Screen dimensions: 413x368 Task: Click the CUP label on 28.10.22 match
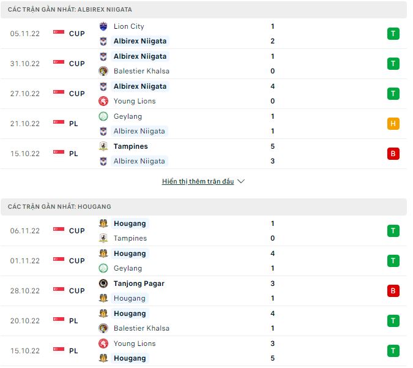[77, 291]
